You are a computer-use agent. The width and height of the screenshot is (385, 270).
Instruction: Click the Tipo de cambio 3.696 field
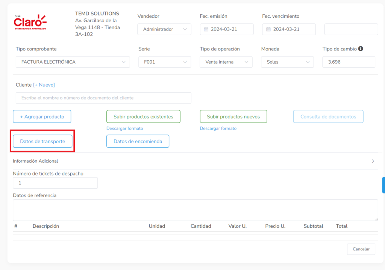coord(349,62)
